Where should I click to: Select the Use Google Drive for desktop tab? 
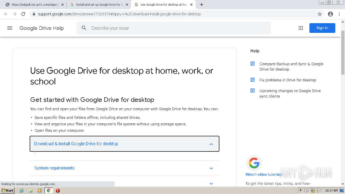pyautogui.click(x=163, y=5)
